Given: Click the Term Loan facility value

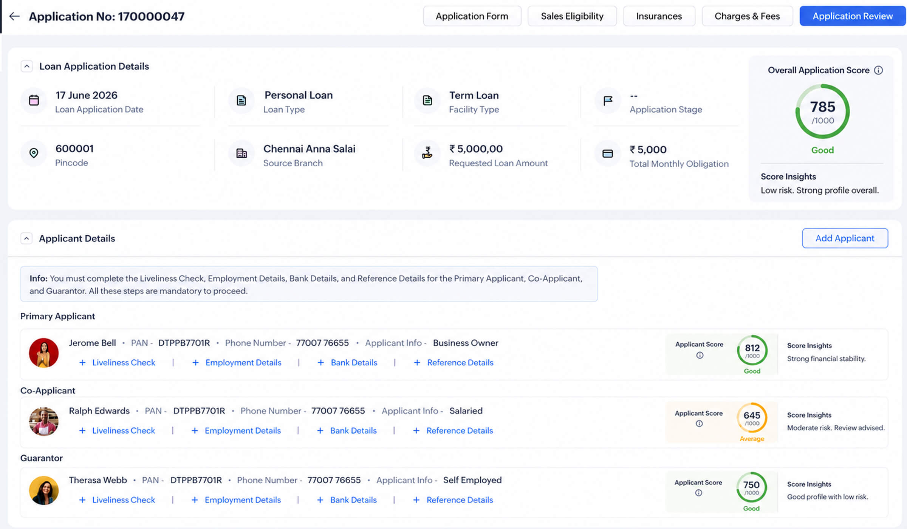Looking at the screenshot, I should [x=474, y=95].
